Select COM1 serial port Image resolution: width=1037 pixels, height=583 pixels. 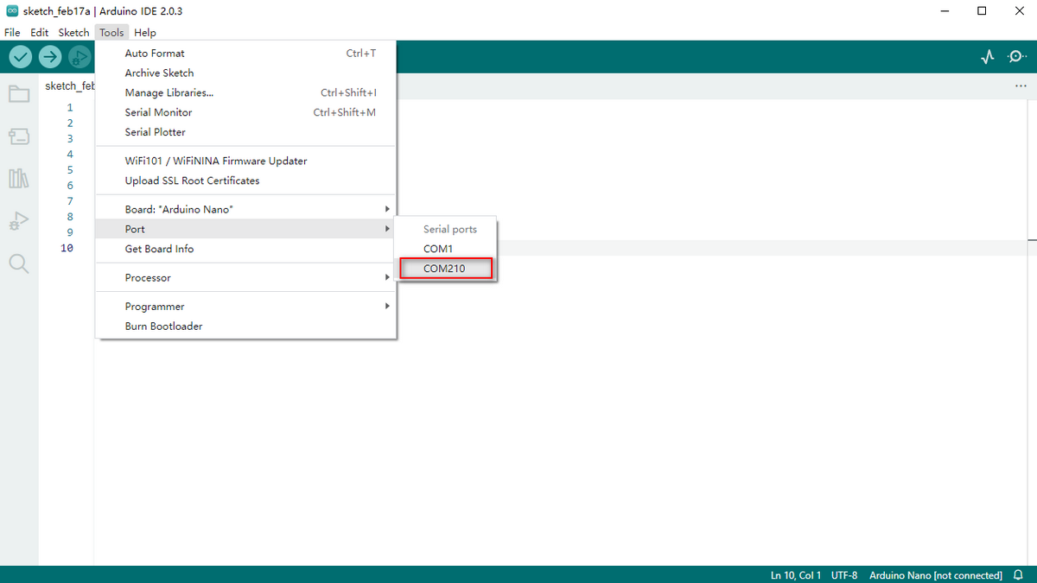(446, 249)
